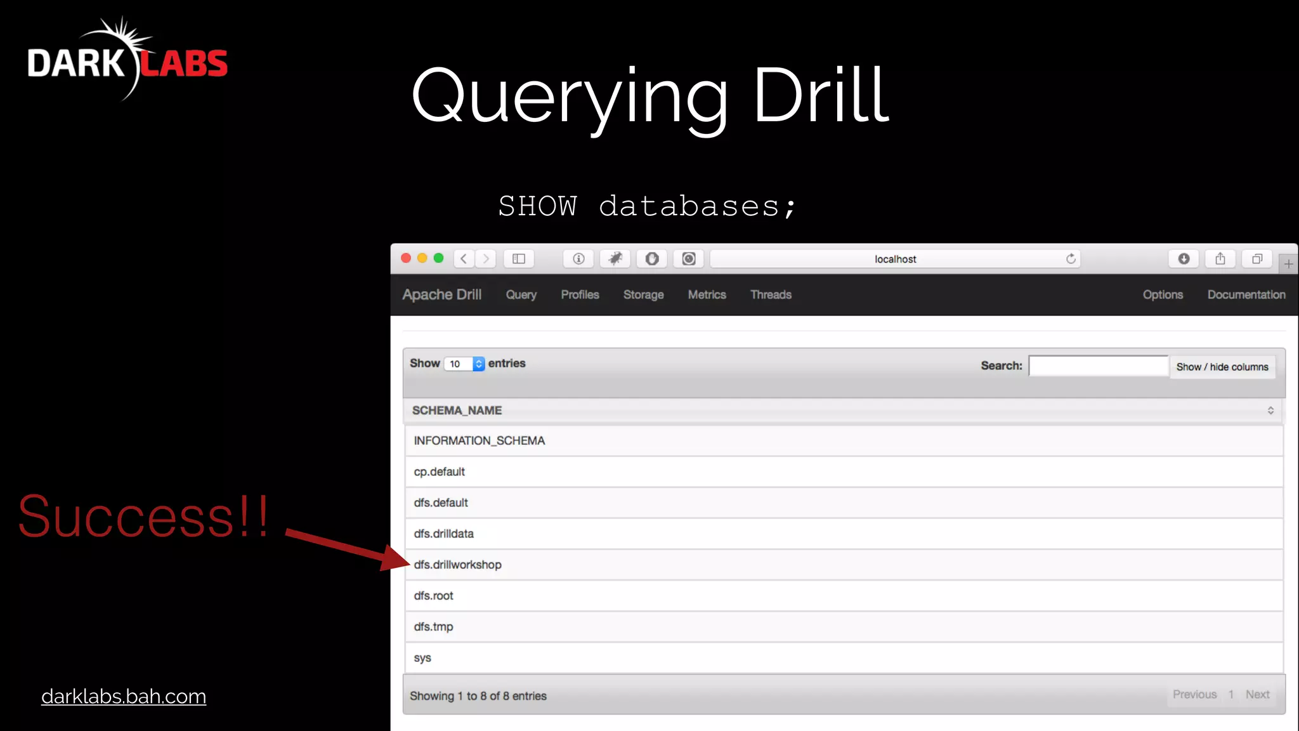
Task: Reload the localhost page
Action: (1071, 259)
